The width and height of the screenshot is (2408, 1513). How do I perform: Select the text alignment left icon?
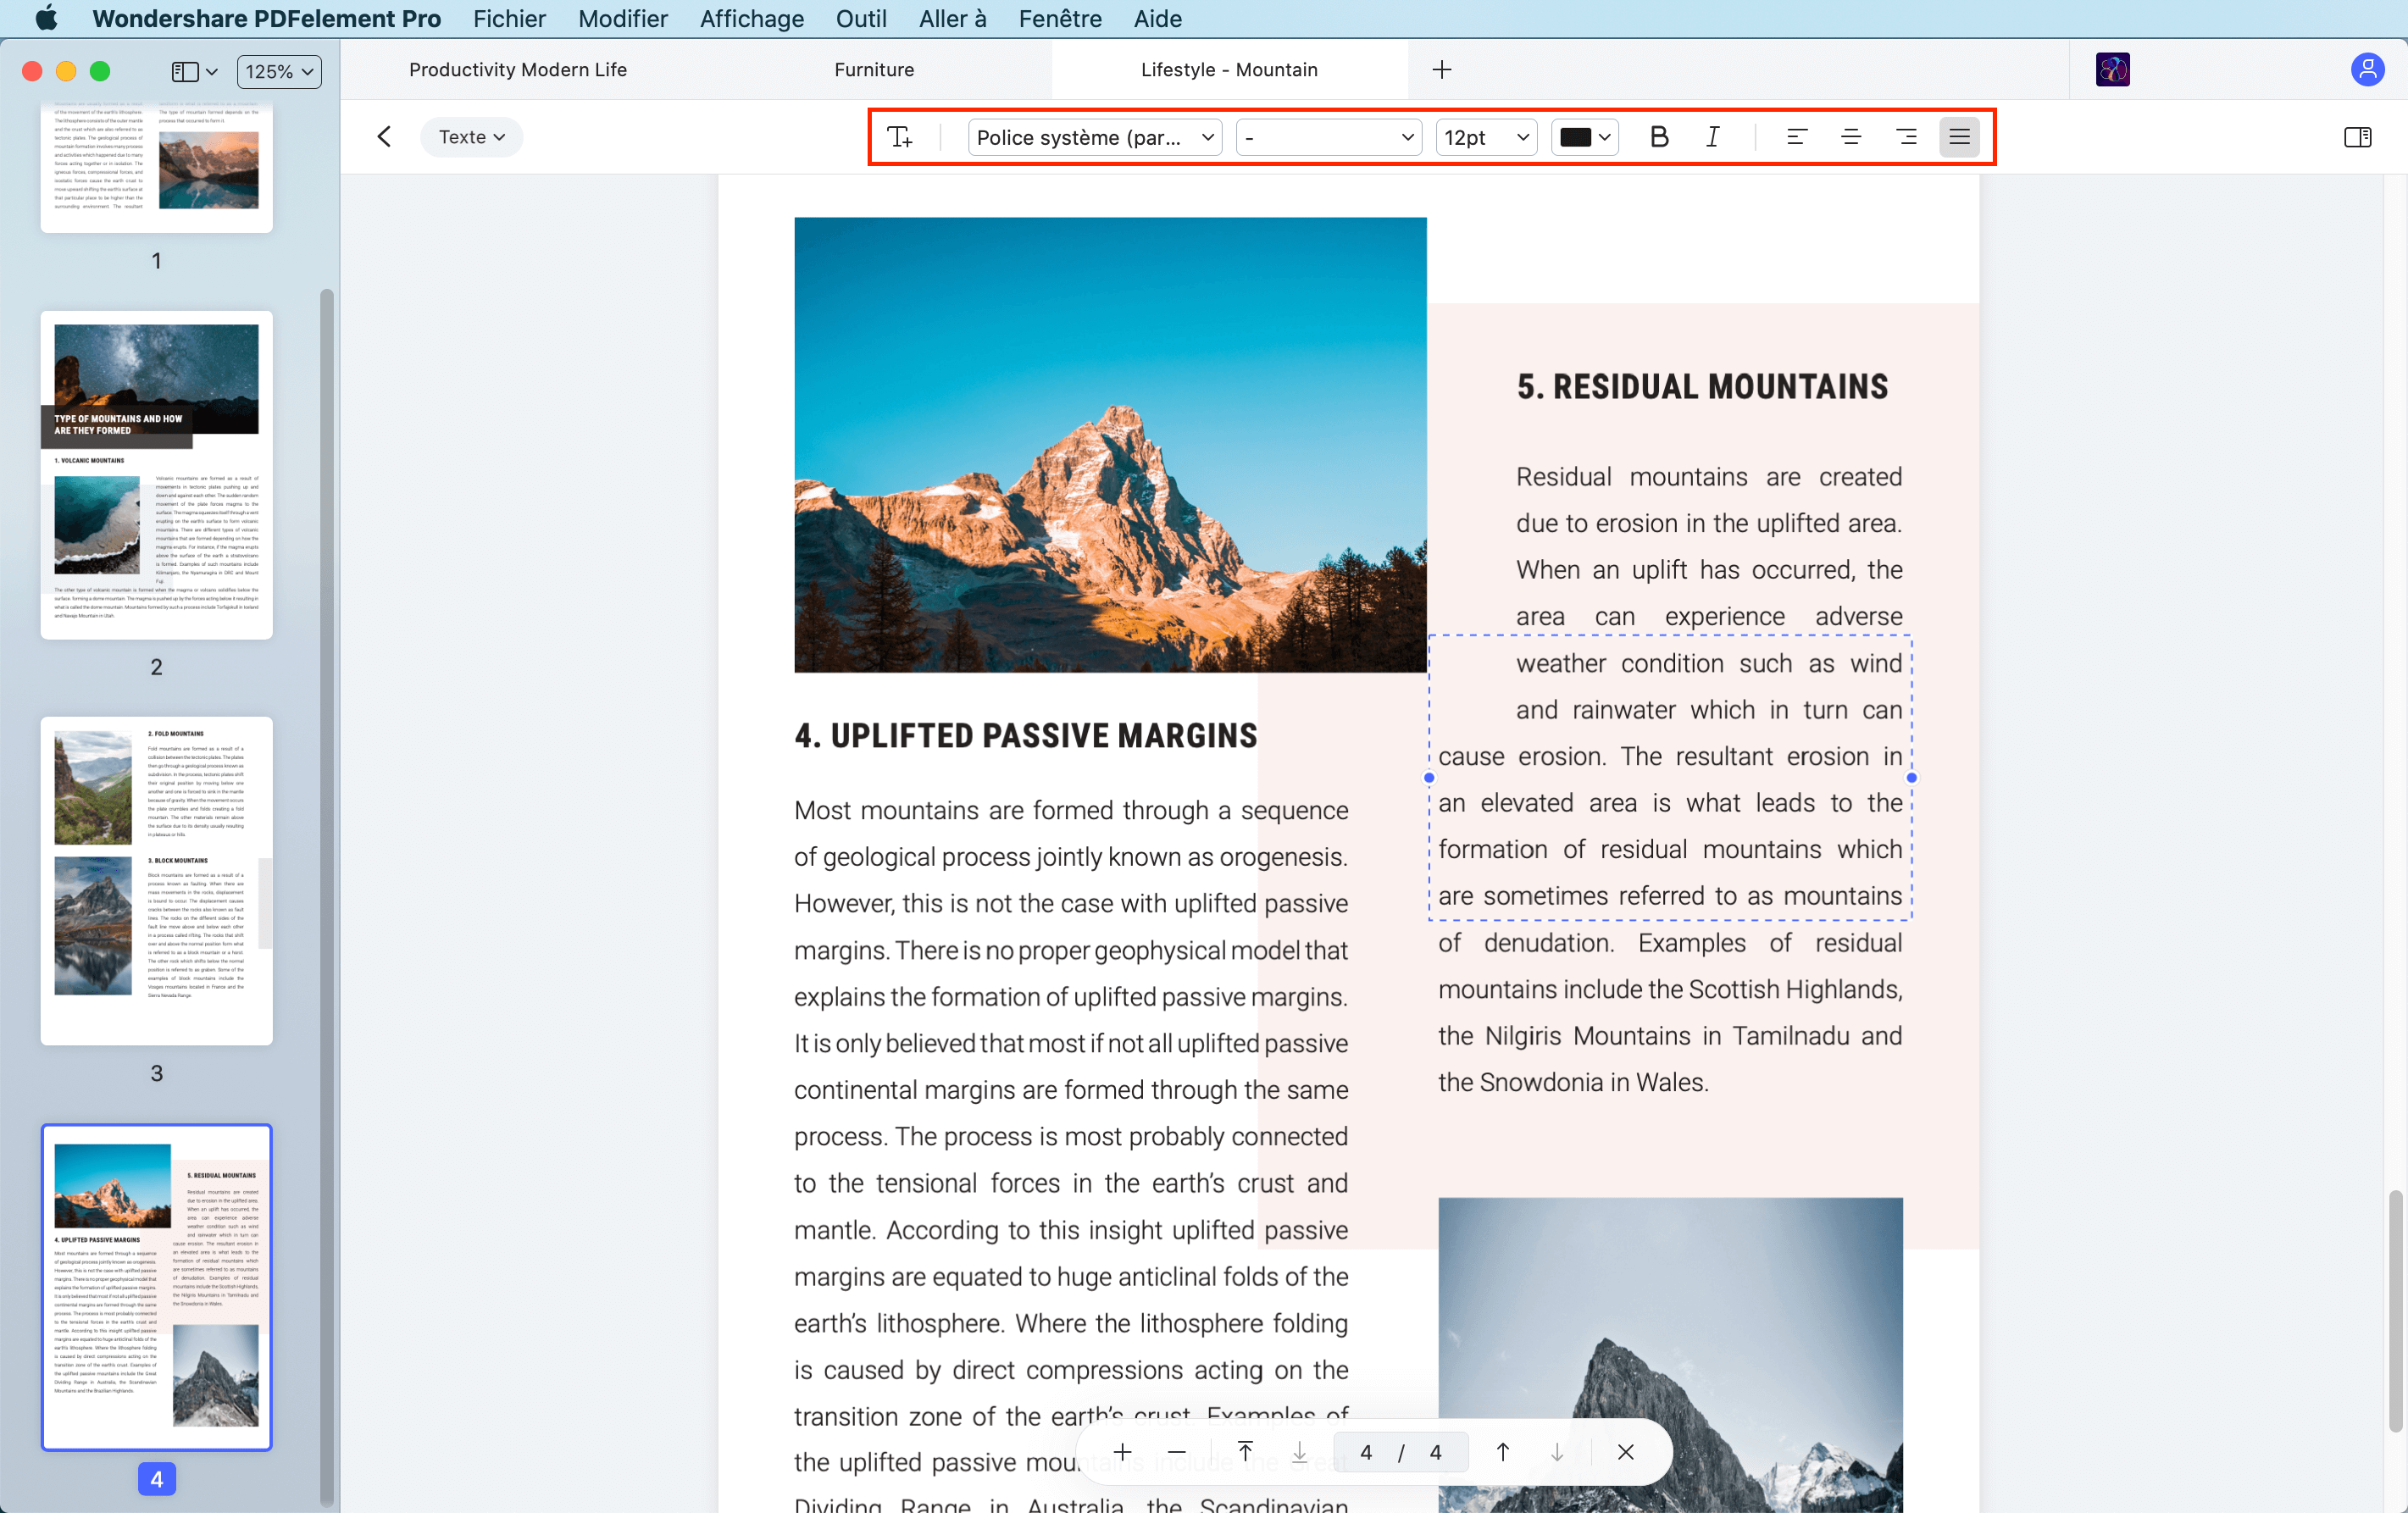(1795, 136)
